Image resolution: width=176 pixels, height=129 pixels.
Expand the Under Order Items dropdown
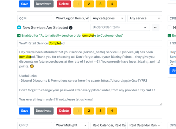tap(120, 27)
